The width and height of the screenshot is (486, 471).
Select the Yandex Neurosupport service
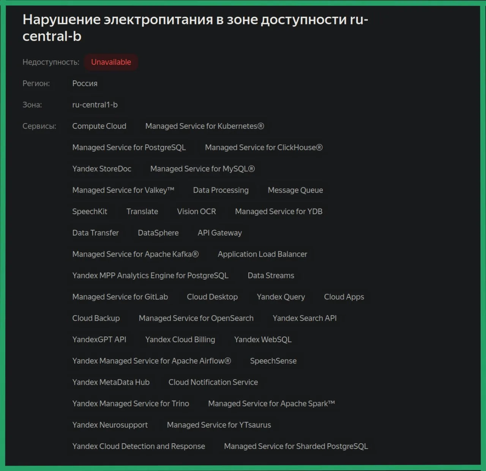coord(110,425)
